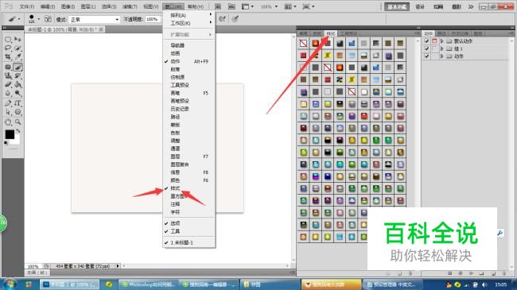Select the Zoom tool
Screen dimensions: 517x290
[x=17, y=122]
